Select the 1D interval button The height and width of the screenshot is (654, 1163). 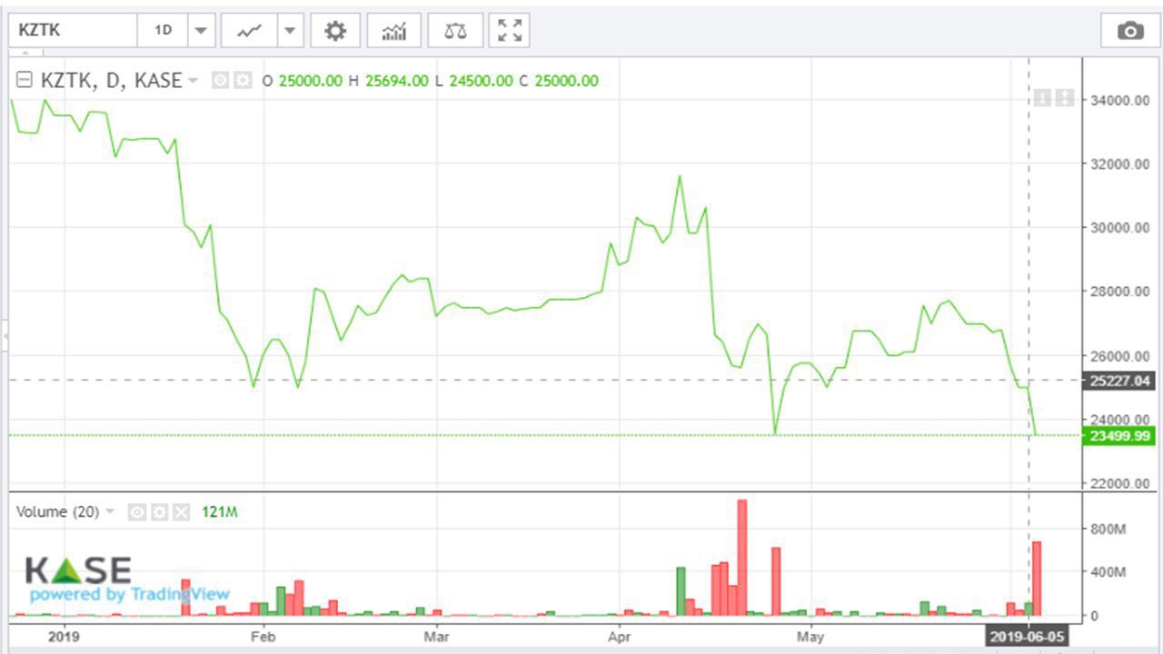click(163, 31)
